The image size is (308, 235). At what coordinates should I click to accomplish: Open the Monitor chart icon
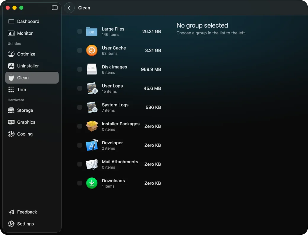pyautogui.click(x=11, y=33)
